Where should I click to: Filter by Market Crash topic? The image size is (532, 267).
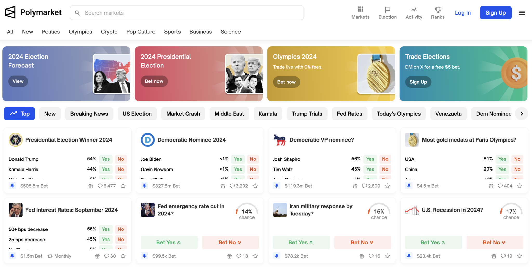[183, 114]
